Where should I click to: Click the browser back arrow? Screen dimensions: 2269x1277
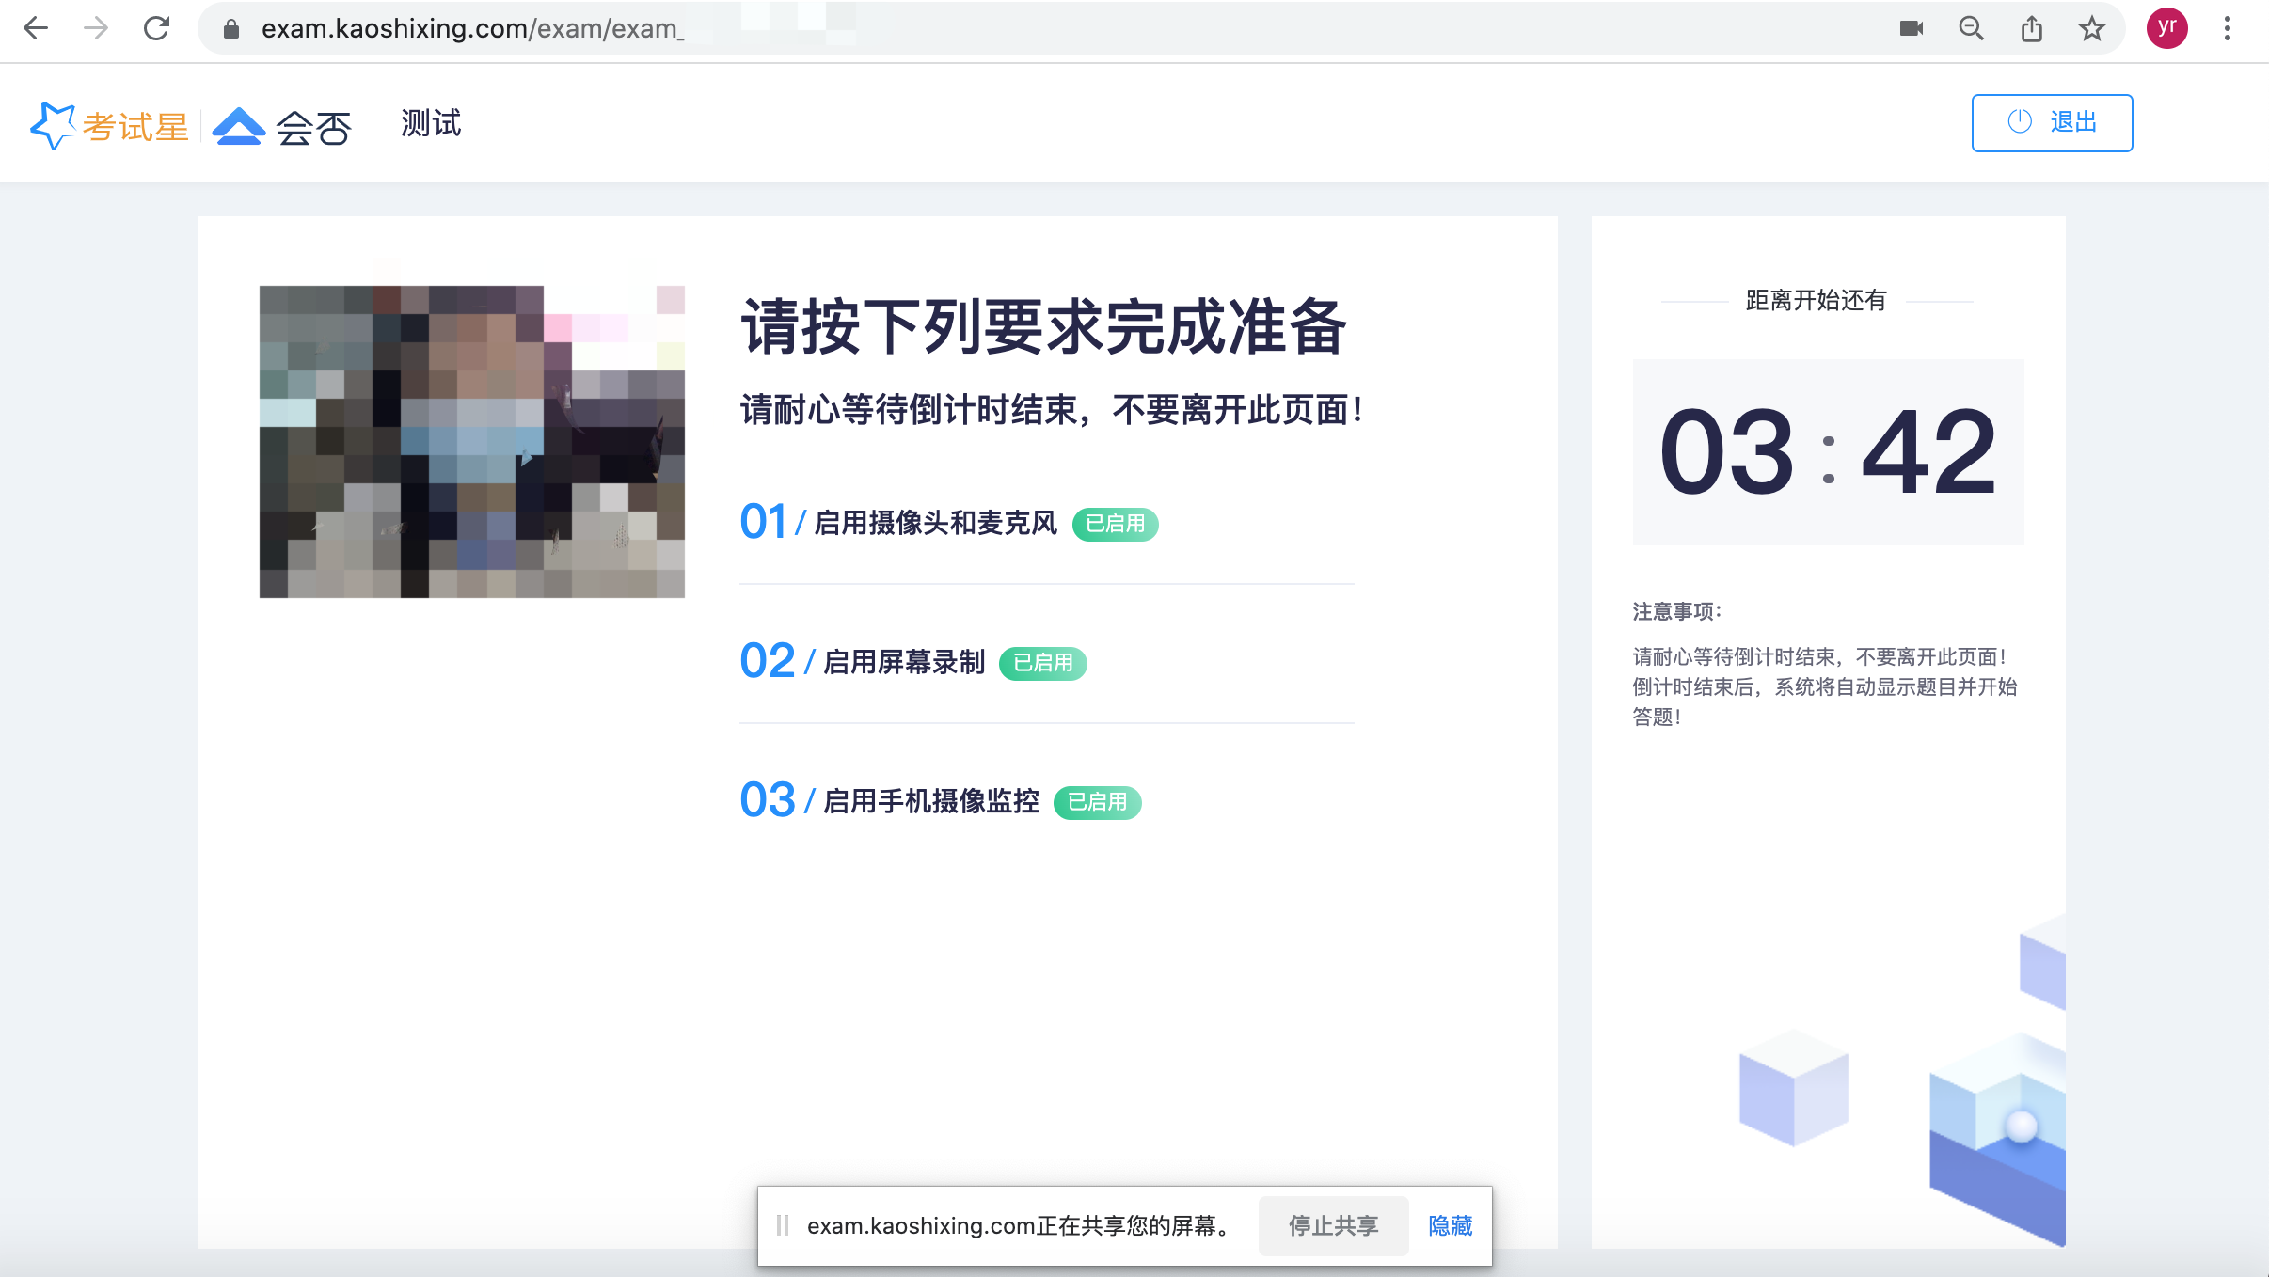pos(36,28)
